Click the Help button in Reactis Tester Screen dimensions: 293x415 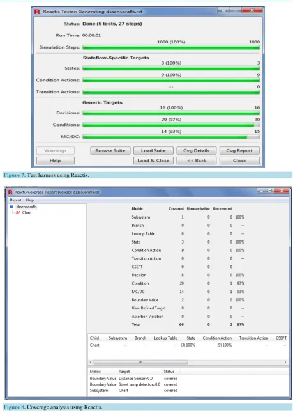[x=56, y=161]
